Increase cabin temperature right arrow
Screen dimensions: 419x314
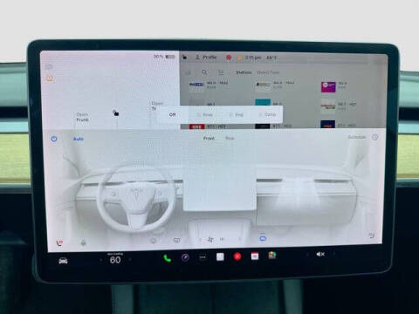point(130,259)
